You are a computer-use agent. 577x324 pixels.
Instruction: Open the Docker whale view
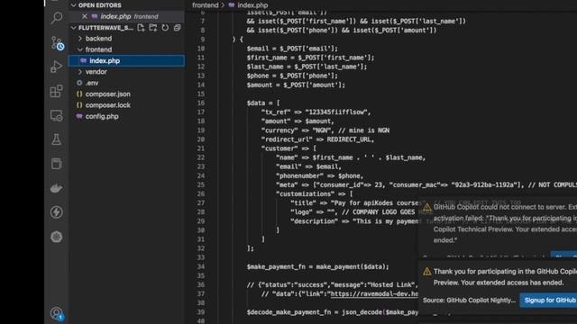56,188
